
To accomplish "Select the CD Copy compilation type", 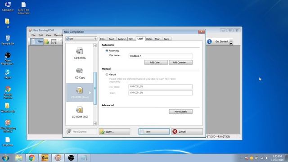I will click(80, 73).
